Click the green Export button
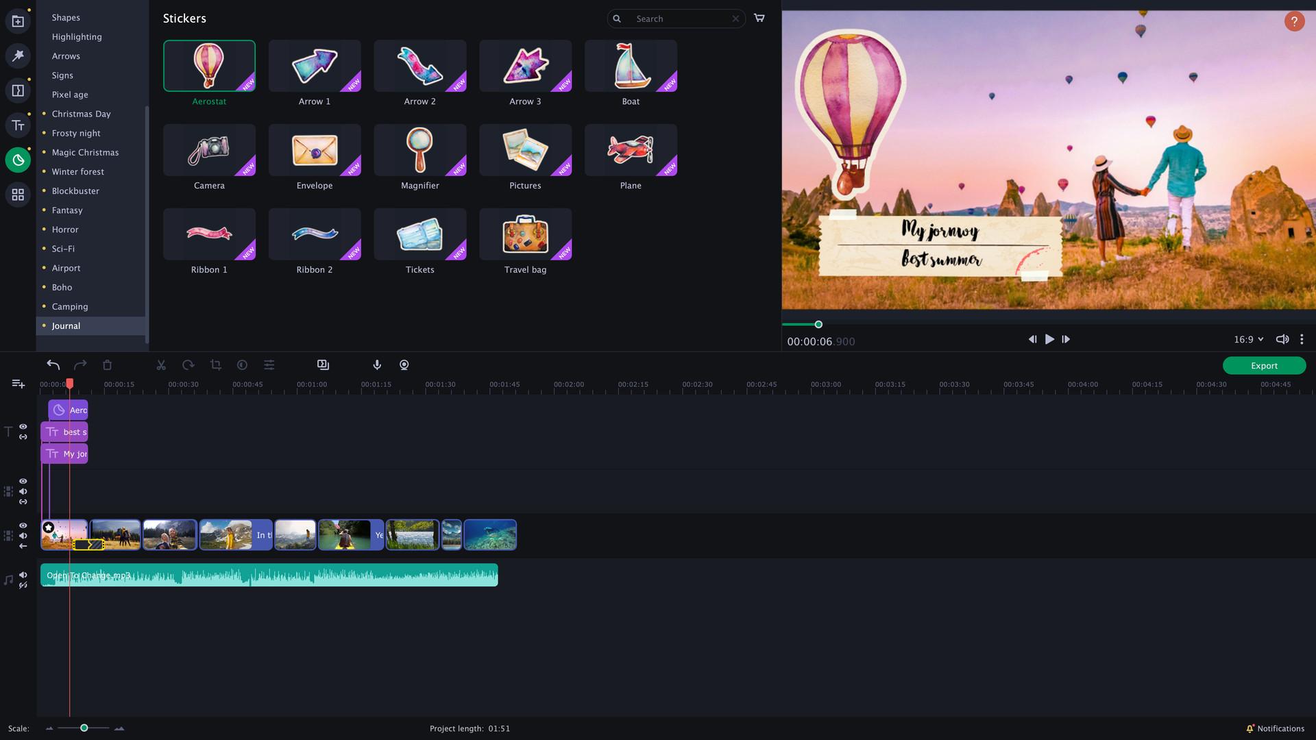Image resolution: width=1316 pixels, height=740 pixels. pos(1264,365)
